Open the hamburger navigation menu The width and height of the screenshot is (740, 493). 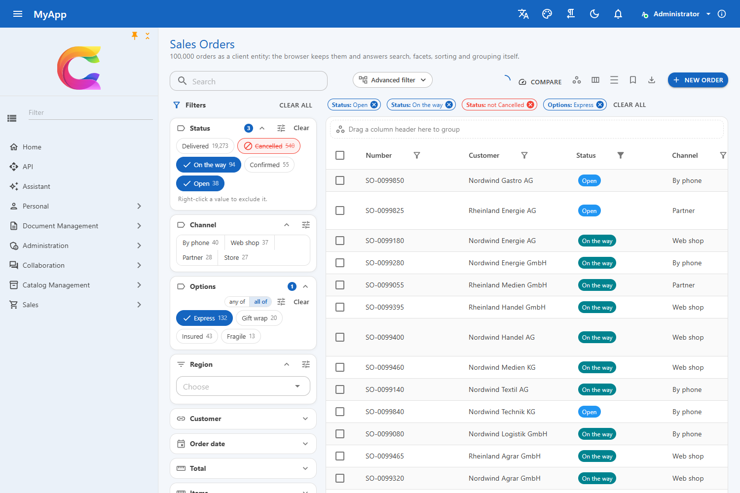[x=18, y=14]
